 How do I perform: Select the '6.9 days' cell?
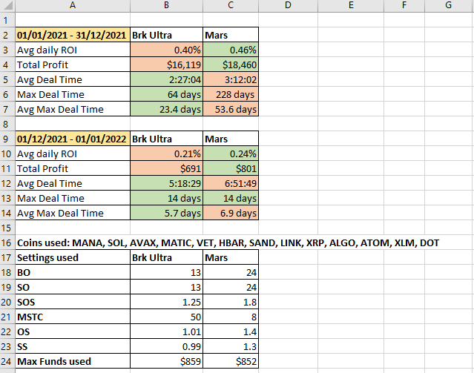tap(231, 213)
